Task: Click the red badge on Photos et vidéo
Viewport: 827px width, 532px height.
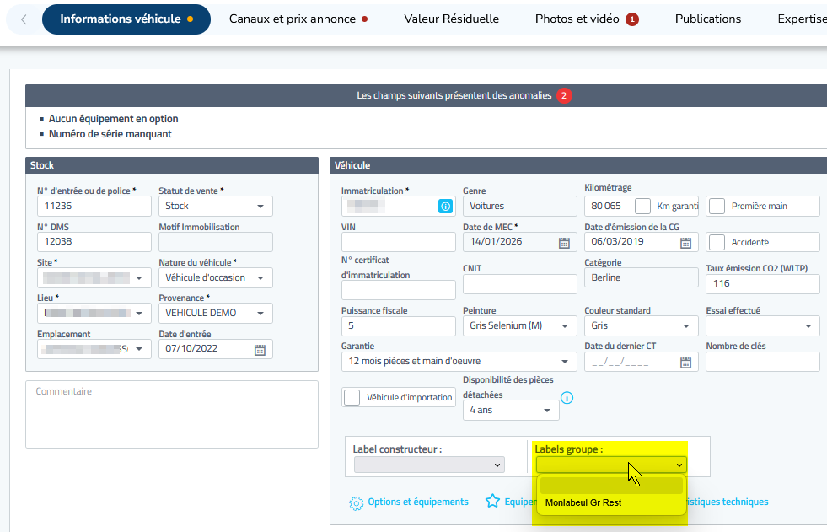Action: (632, 19)
